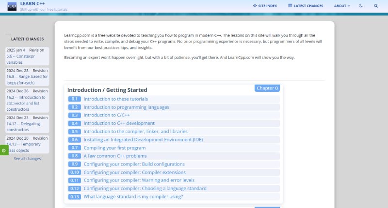
Task: Click the green gear settings tab
Action: coord(4,150)
